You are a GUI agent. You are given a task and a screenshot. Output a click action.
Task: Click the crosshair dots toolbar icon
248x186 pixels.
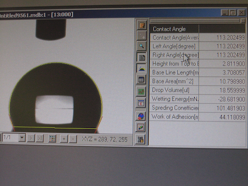142,36
